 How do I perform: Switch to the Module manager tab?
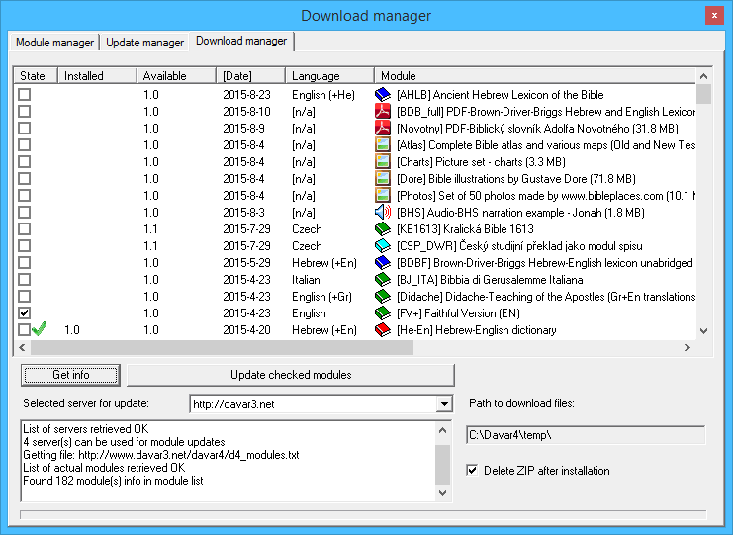(55, 43)
